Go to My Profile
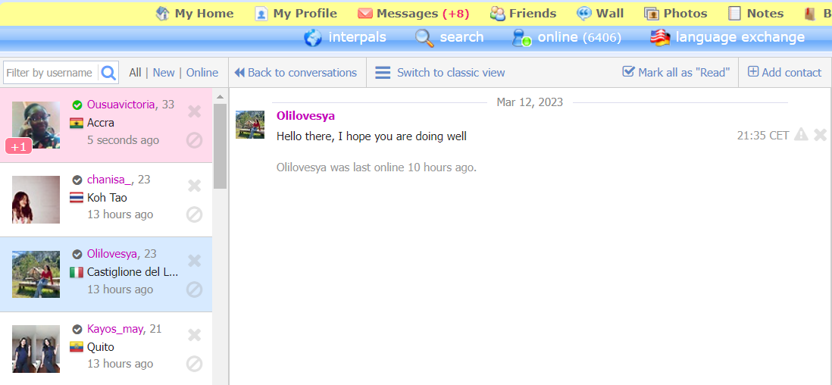 (x=296, y=14)
